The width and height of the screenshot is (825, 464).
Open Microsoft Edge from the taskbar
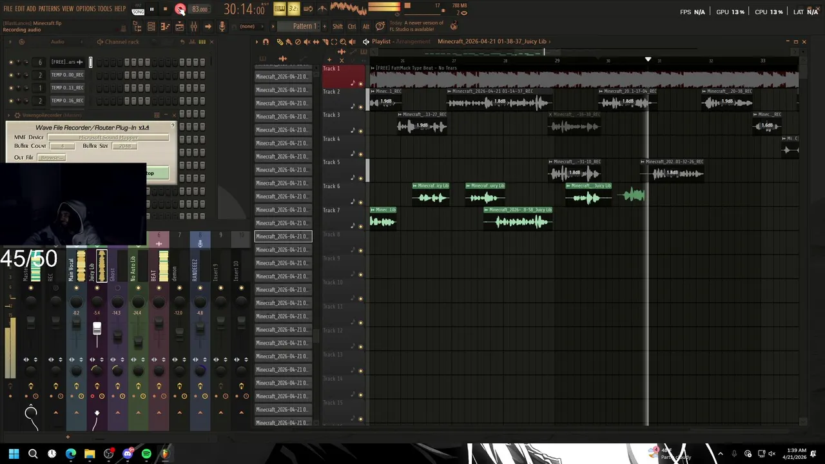tap(71, 454)
